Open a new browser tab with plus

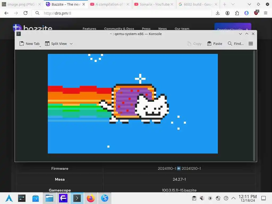[x=224, y=4]
